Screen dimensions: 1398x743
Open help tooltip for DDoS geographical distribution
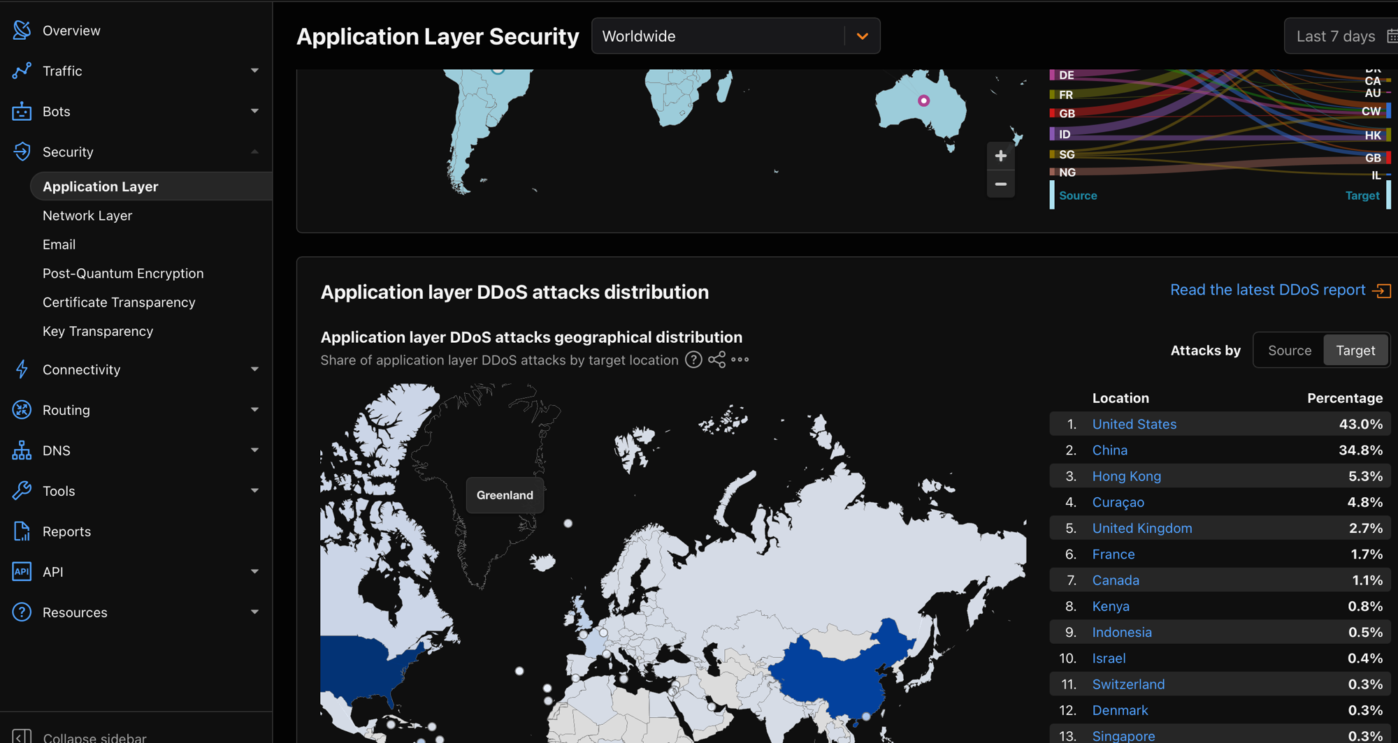(x=693, y=360)
